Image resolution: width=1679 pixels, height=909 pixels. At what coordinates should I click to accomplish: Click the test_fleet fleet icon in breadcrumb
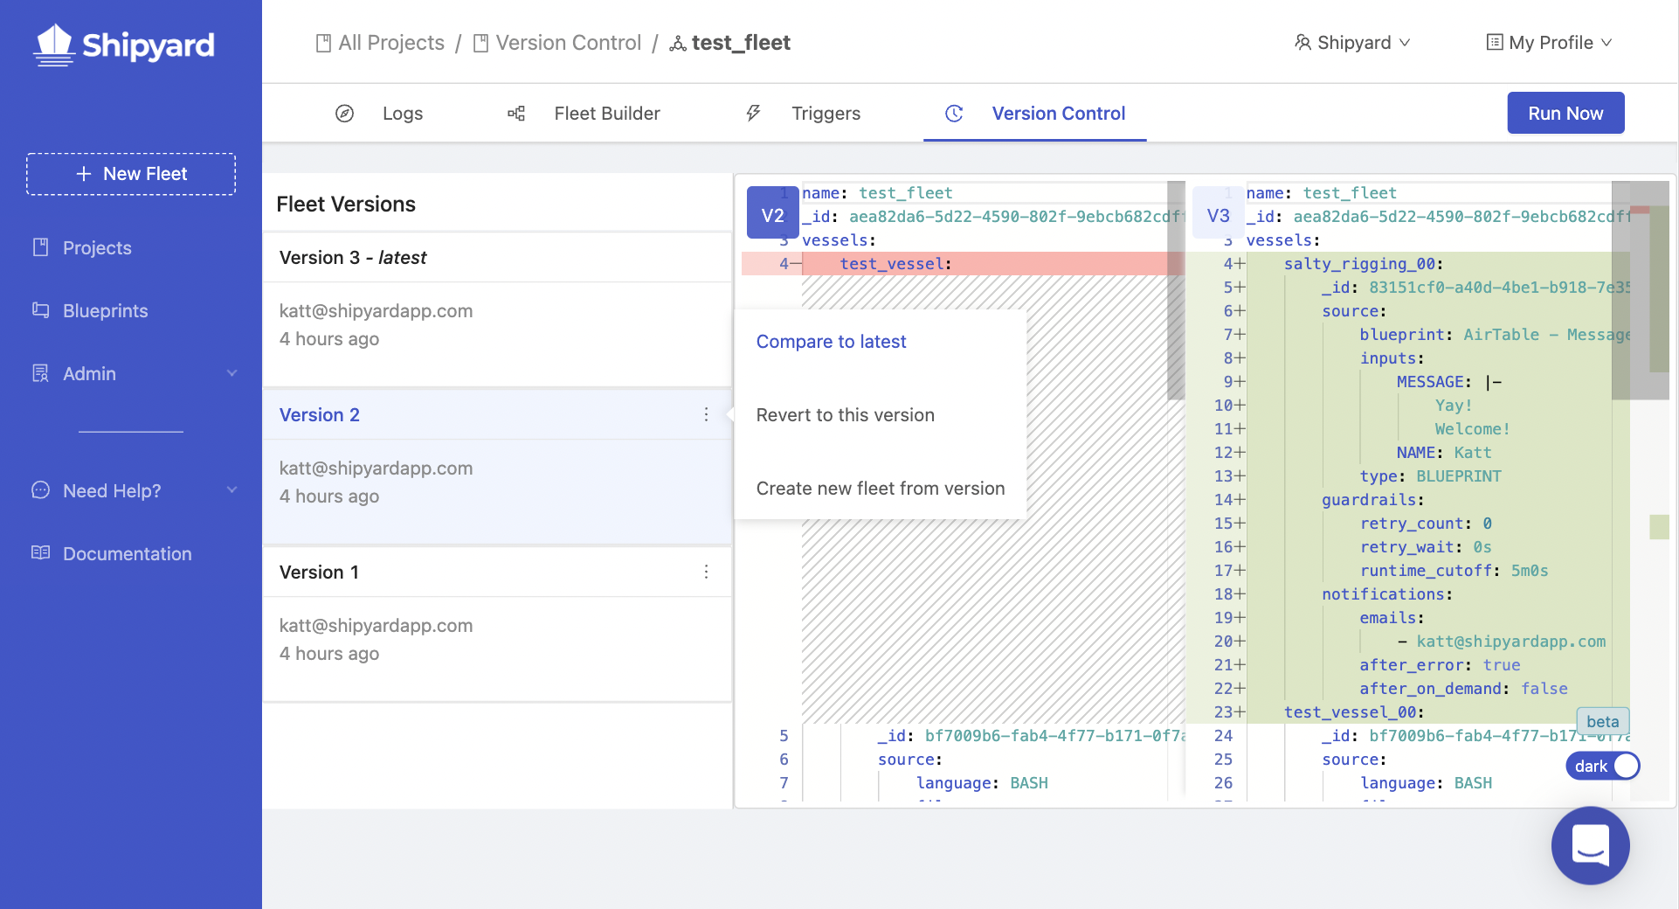point(678,43)
